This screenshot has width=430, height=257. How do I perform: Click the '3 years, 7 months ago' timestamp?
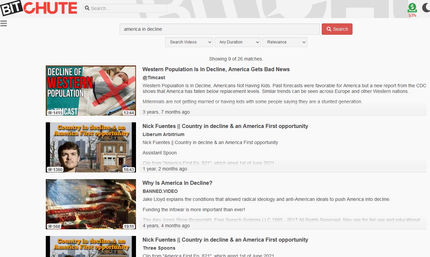(x=166, y=112)
